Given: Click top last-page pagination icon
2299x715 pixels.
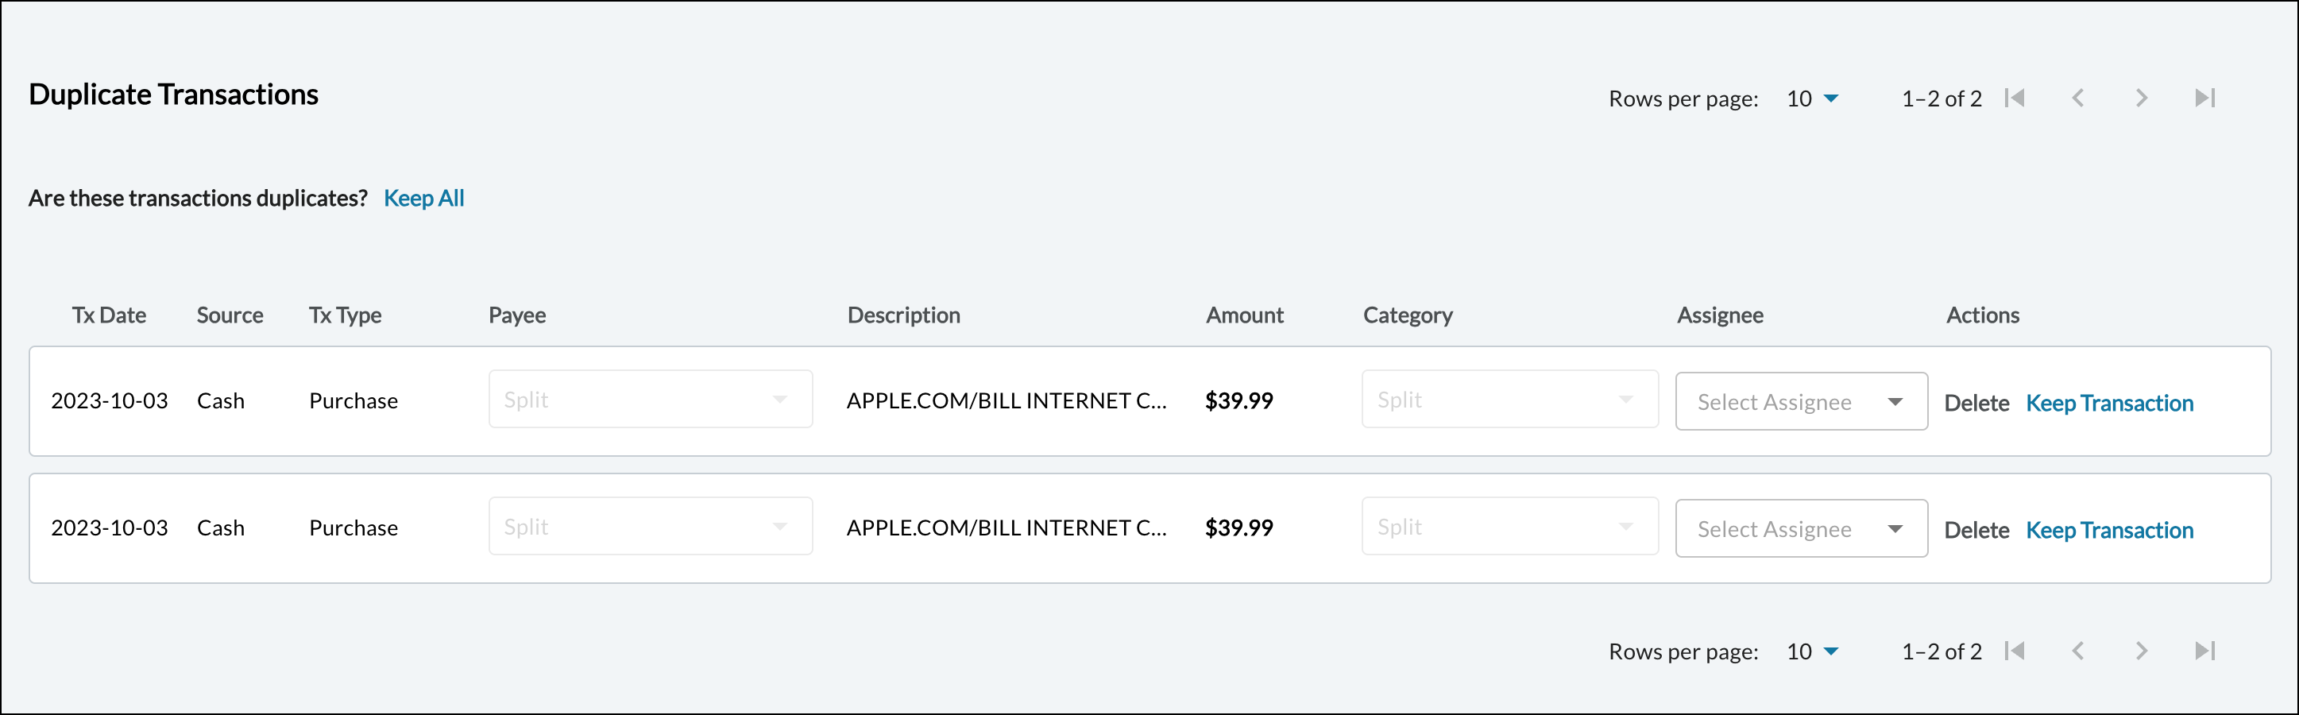Looking at the screenshot, I should coord(2204,99).
